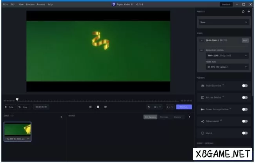Viewport: 255px width, 163px height.
Task: Step back one frame
Action: (90, 107)
